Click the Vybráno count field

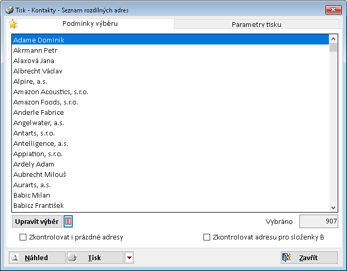coord(319,221)
